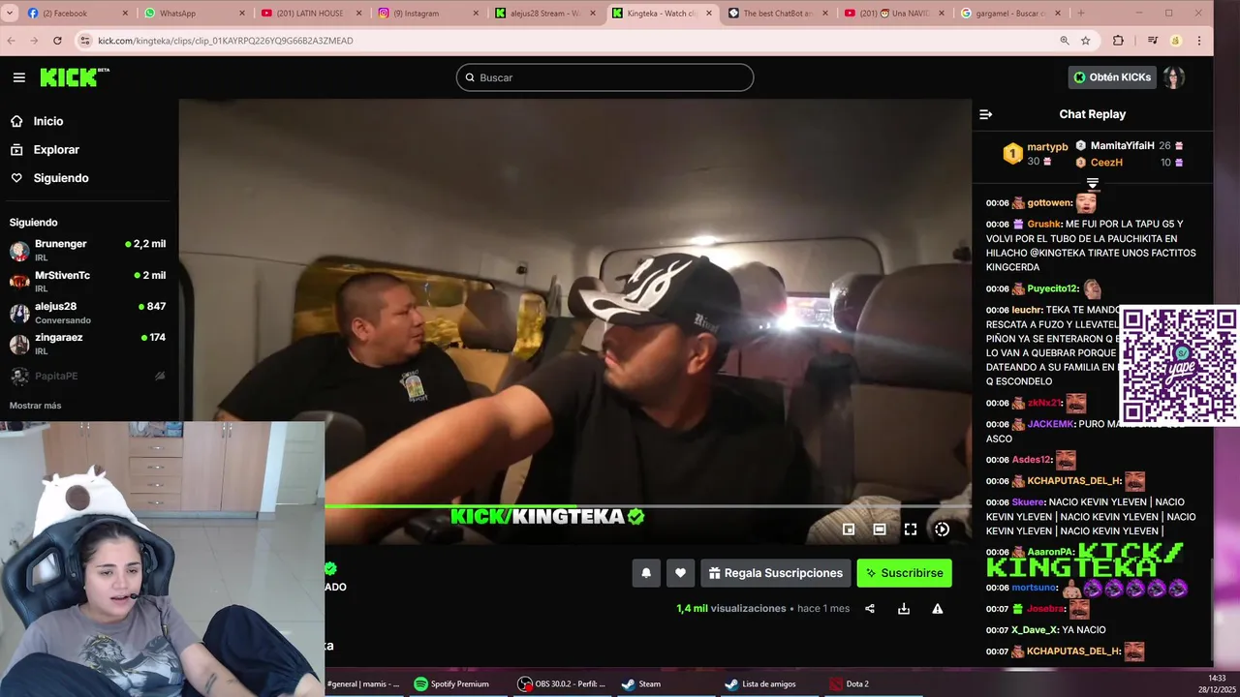Open the Chrome three-dot menu
Screen dimensions: 1240x697
[x=1199, y=41]
